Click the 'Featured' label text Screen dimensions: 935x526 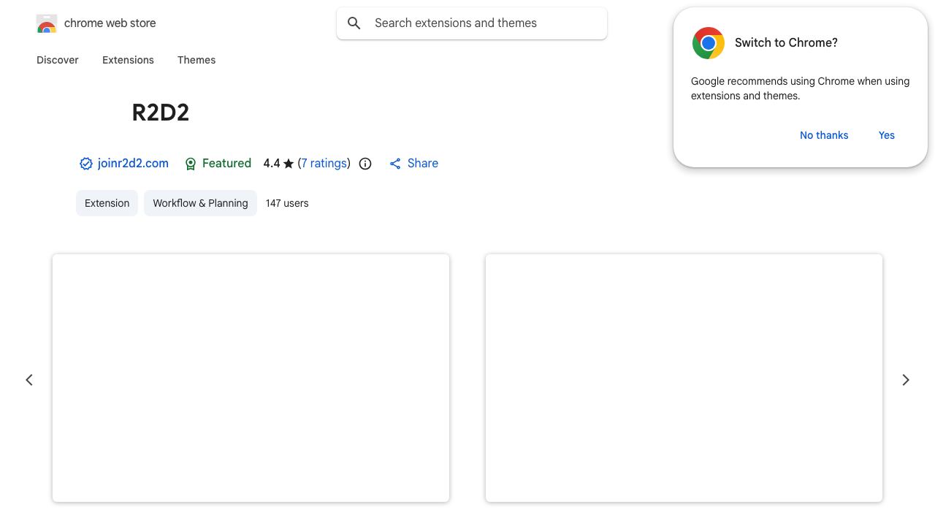coord(226,164)
